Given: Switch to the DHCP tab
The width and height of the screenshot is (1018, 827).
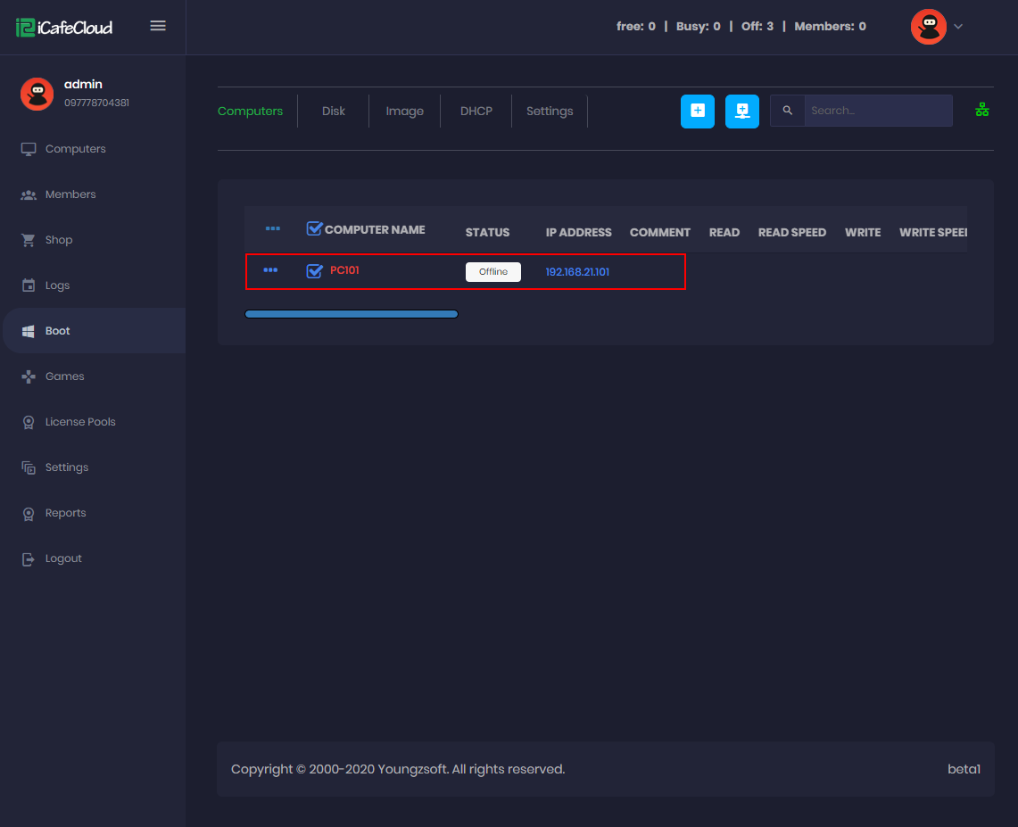Looking at the screenshot, I should click(x=476, y=112).
